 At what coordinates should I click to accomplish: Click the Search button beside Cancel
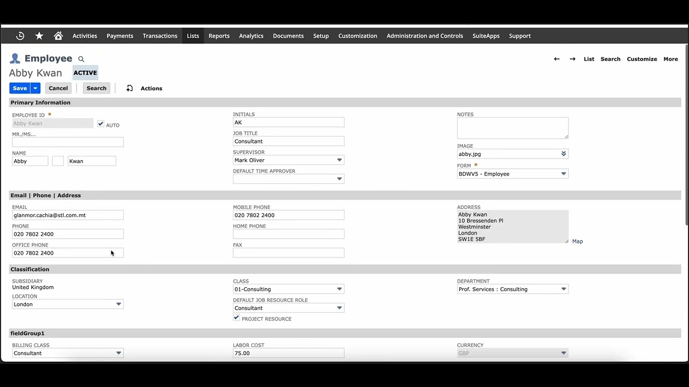pos(96,88)
